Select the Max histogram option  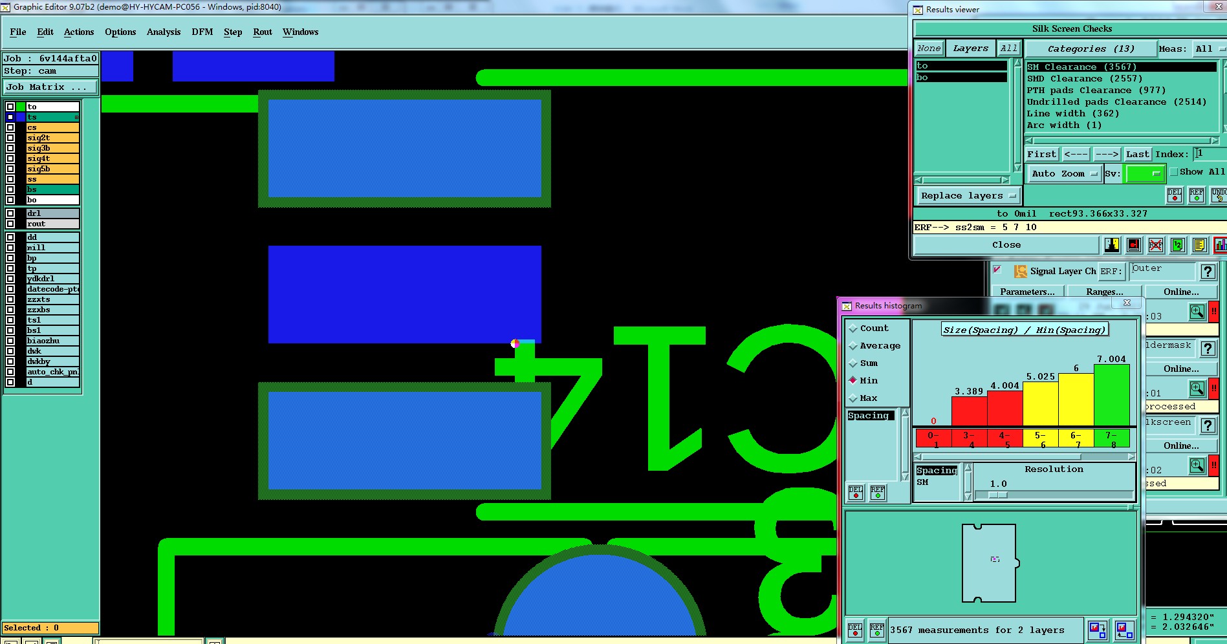pos(863,398)
